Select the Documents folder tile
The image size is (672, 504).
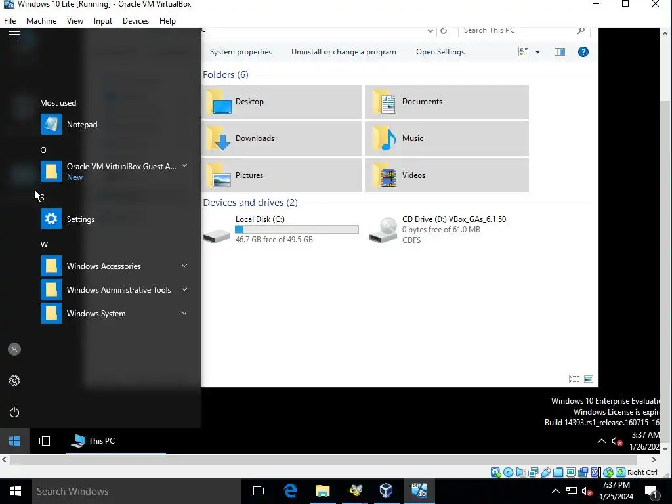[447, 102]
